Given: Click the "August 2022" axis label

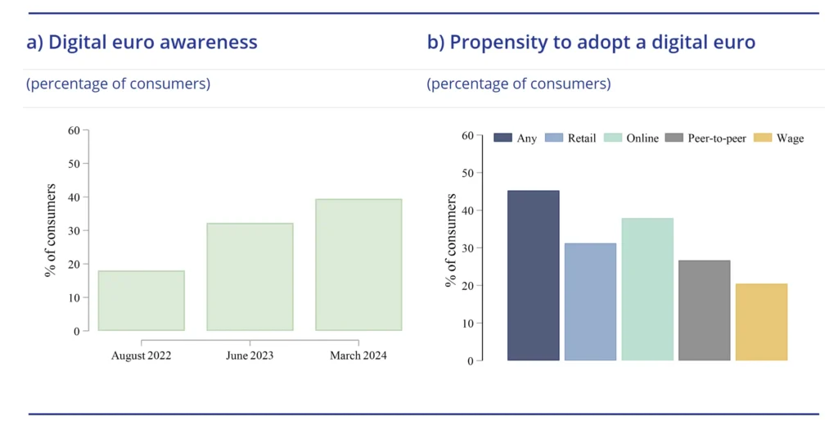Looking at the screenshot, I should (x=141, y=356).
